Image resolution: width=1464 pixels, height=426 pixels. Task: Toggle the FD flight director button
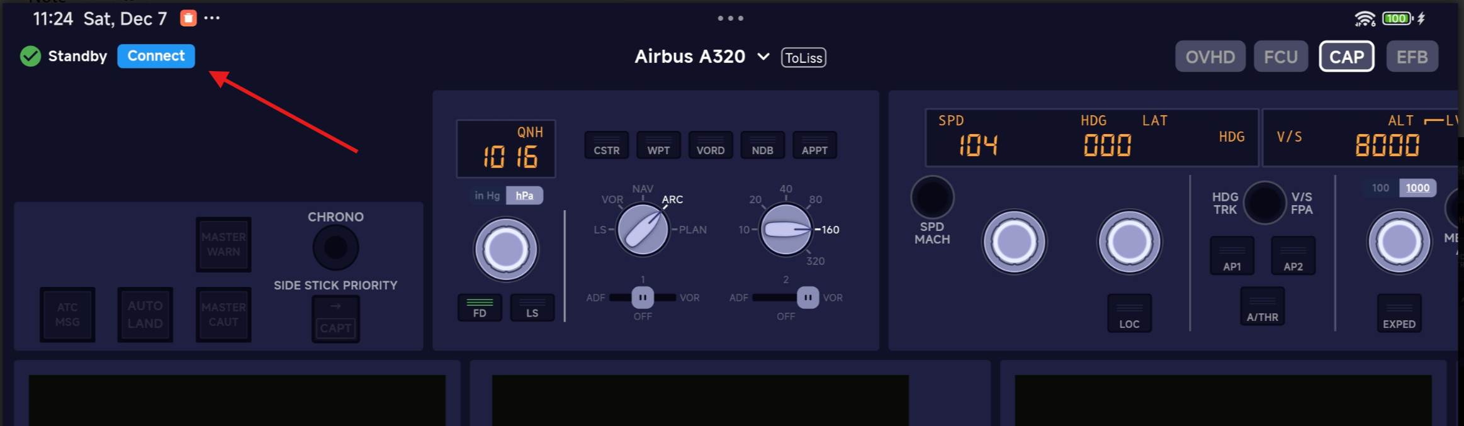click(480, 308)
